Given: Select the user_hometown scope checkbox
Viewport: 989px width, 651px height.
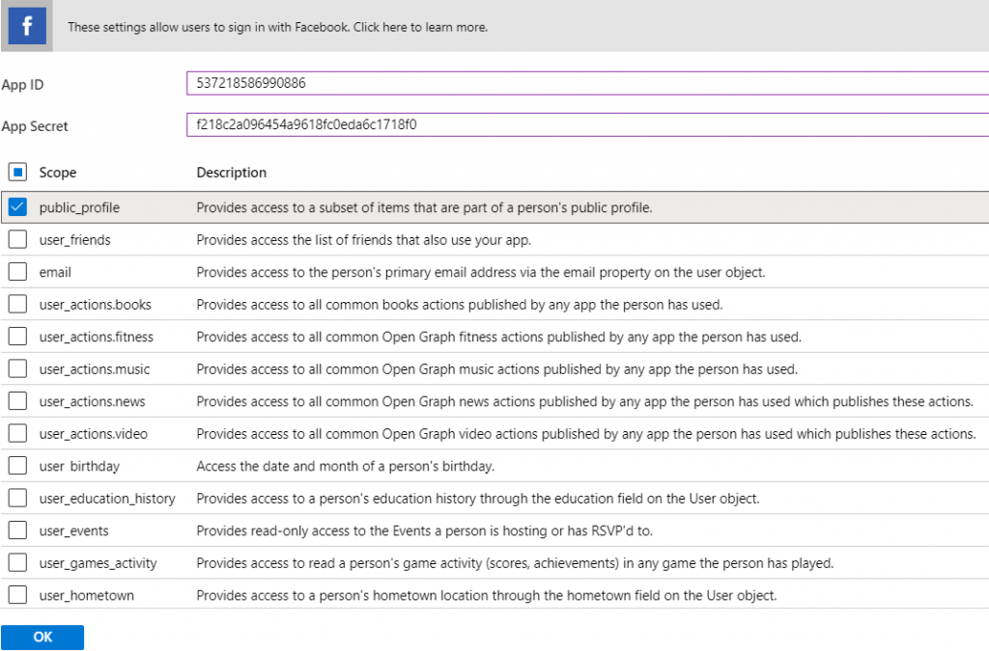Looking at the screenshot, I should 17,595.
